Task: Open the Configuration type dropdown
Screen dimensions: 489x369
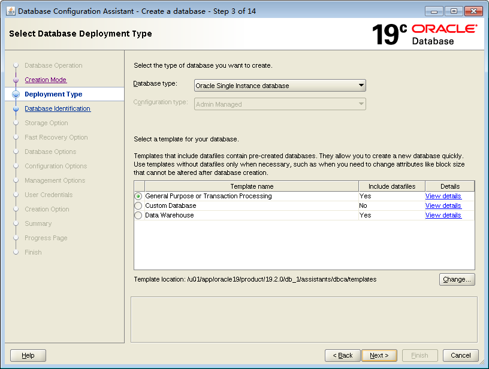Action: pyautogui.click(x=279, y=104)
